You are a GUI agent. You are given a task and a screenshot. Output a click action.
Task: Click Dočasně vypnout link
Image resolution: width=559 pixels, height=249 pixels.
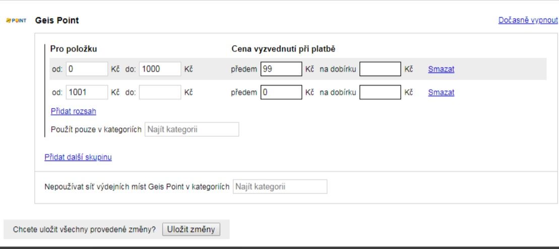point(528,20)
